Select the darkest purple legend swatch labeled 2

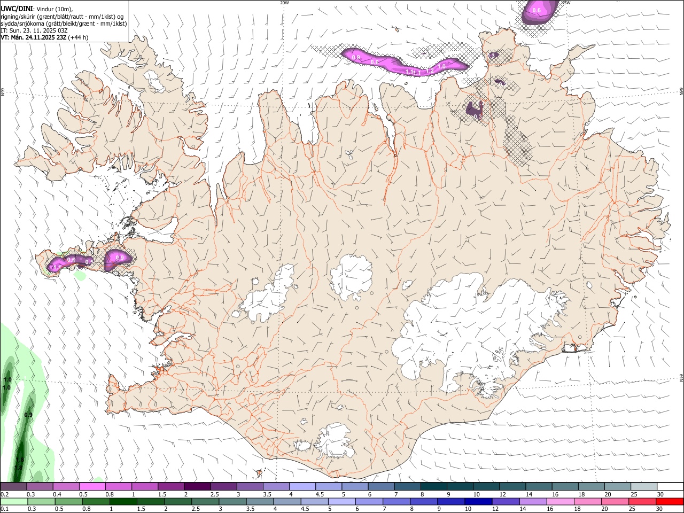(x=197, y=487)
